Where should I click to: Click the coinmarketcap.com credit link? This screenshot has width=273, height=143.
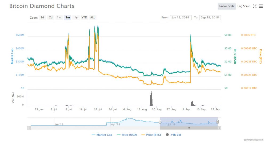point(254,140)
